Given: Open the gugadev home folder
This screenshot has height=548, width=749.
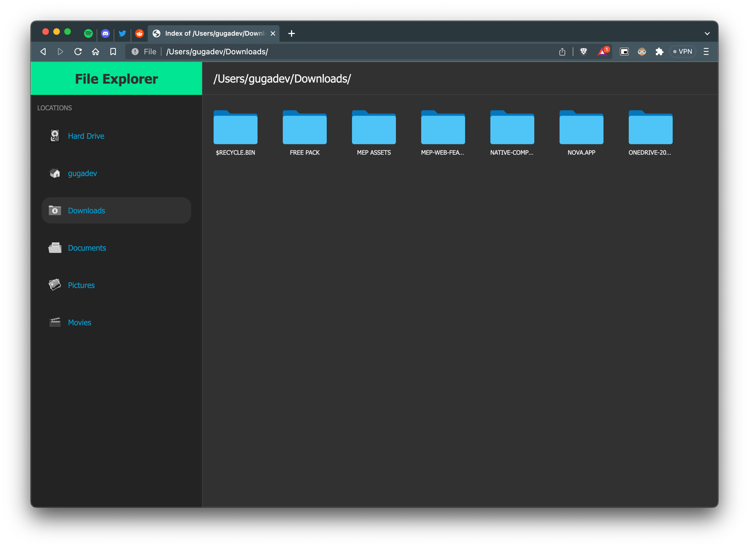Looking at the screenshot, I should click(82, 173).
